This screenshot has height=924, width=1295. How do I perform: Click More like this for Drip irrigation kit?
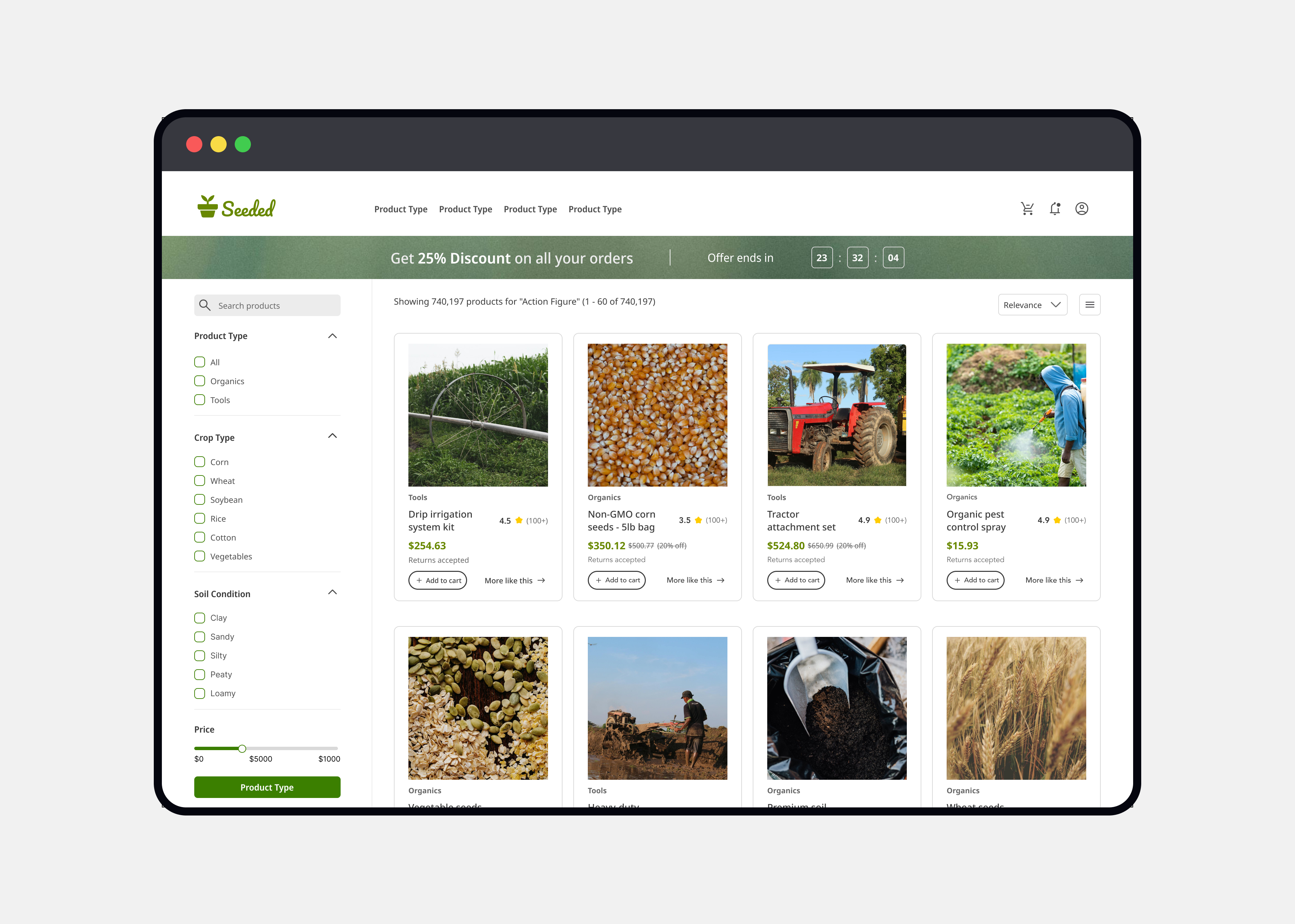pyautogui.click(x=515, y=580)
